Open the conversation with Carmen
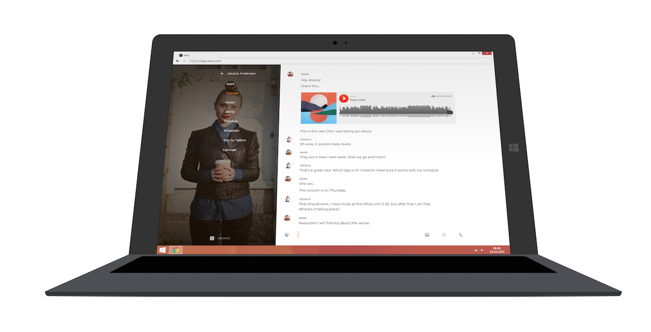Viewport: 651px width, 332px height. [229, 149]
